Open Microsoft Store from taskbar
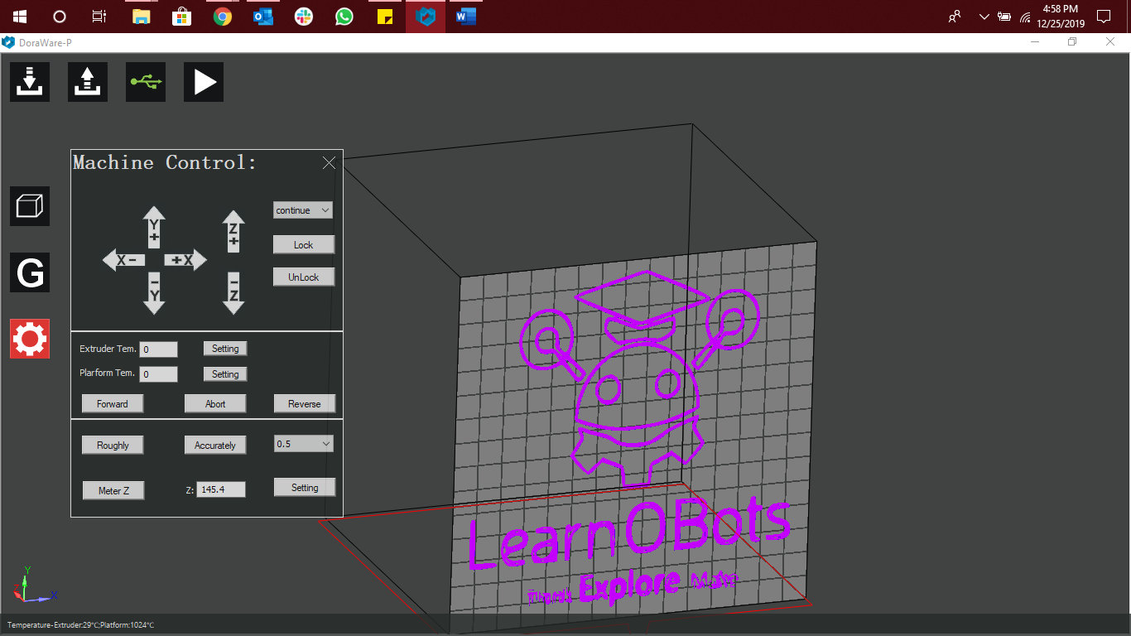Screen dimensions: 1131x636 182,17
